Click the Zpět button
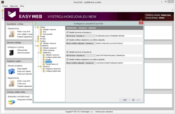 coord(125,100)
